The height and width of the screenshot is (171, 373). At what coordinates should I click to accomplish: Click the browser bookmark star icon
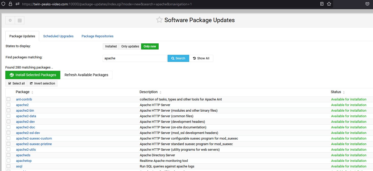[x=329, y=4]
